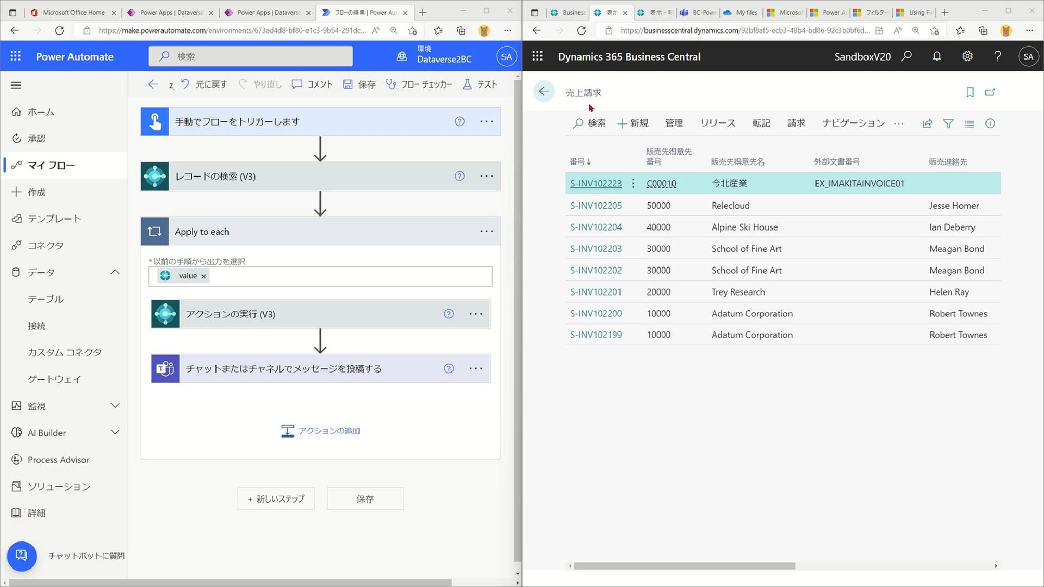Open the chatbot button チャットボットに質問
The image size is (1044, 587).
(x=22, y=555)
